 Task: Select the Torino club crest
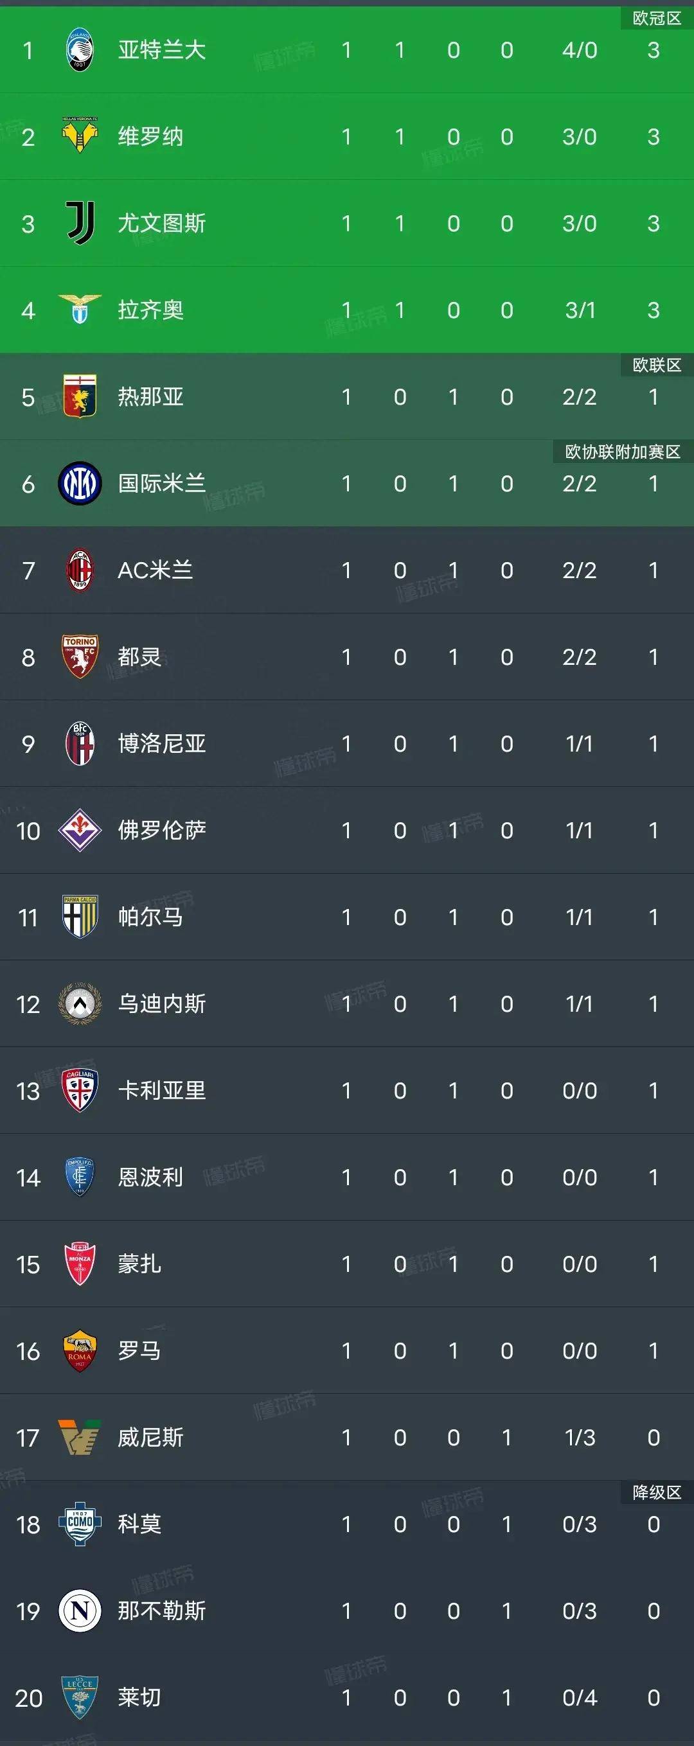click(79, 656)
